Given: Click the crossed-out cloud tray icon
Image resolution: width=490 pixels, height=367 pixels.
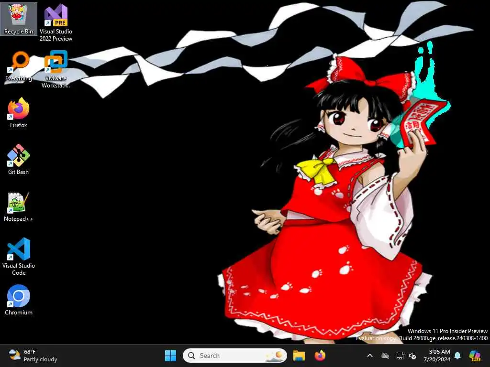Looking at the screenshot, I should click(x=385, y=356).
